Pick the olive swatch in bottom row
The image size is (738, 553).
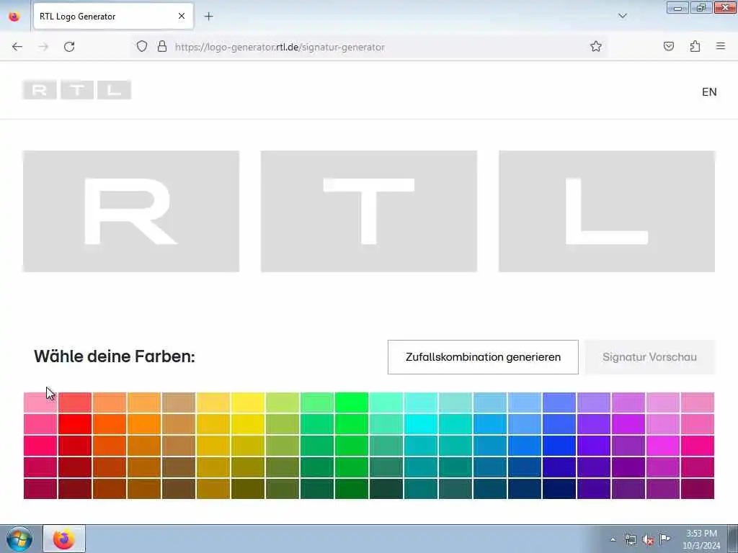click(248, 489)
